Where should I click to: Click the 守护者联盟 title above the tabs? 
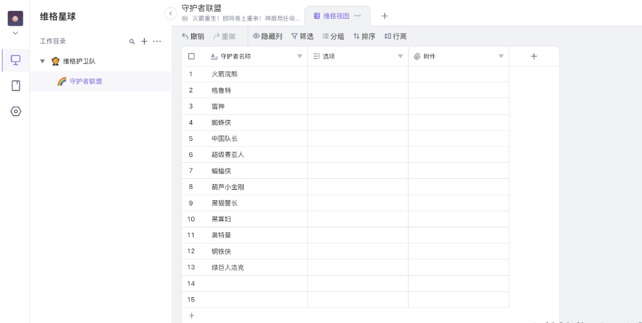[x=202, y=8]
